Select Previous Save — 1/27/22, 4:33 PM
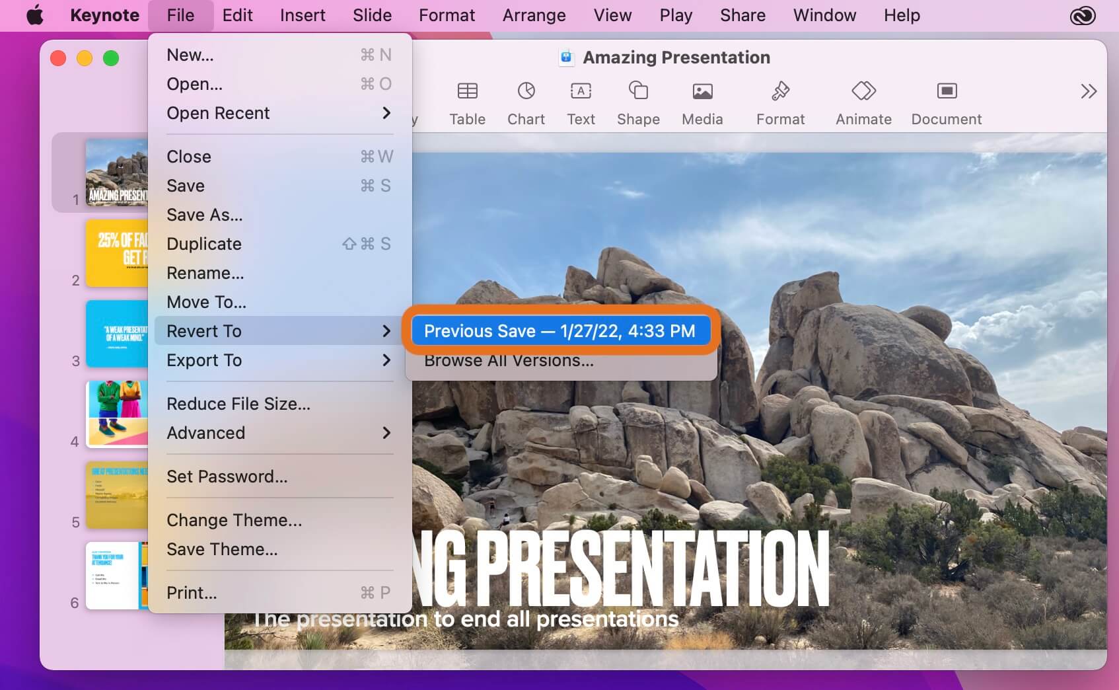 (560, 331)
